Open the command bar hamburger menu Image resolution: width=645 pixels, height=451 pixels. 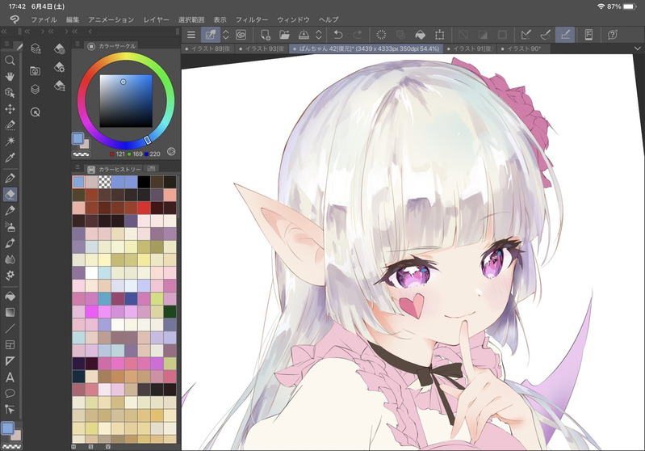click(x=191, y=35)
